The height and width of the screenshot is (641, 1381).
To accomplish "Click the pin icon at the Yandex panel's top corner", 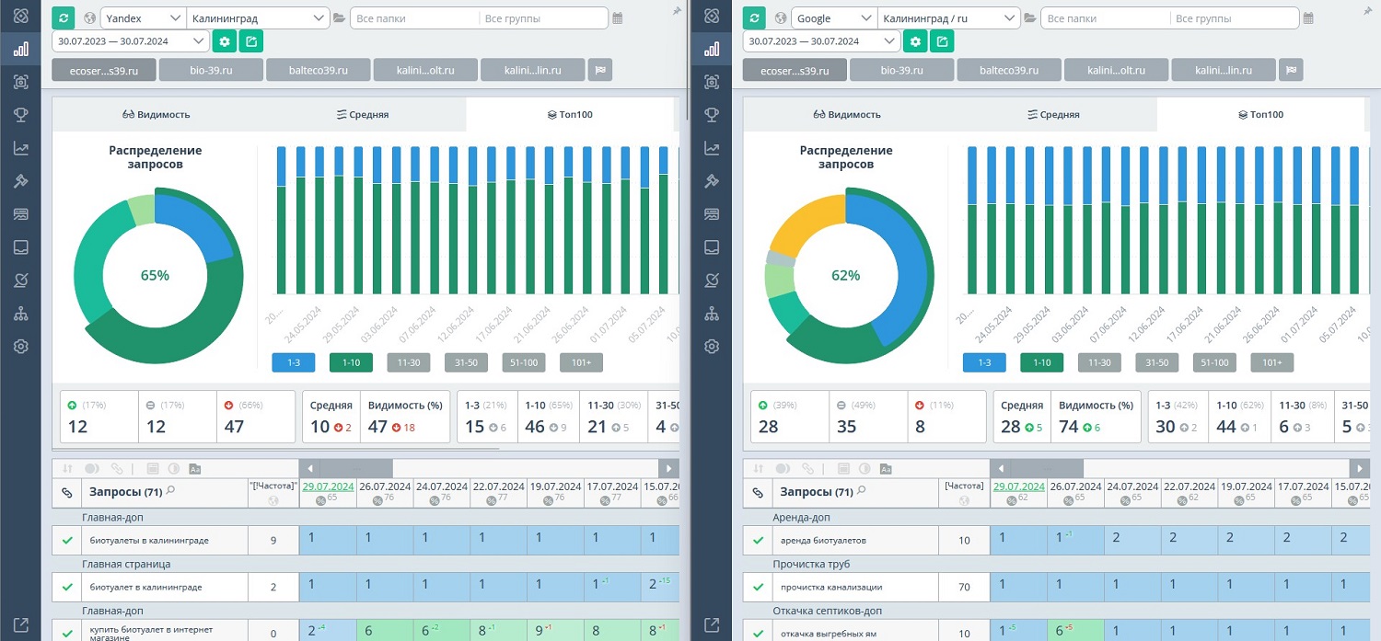I will (x=678, y=10).
